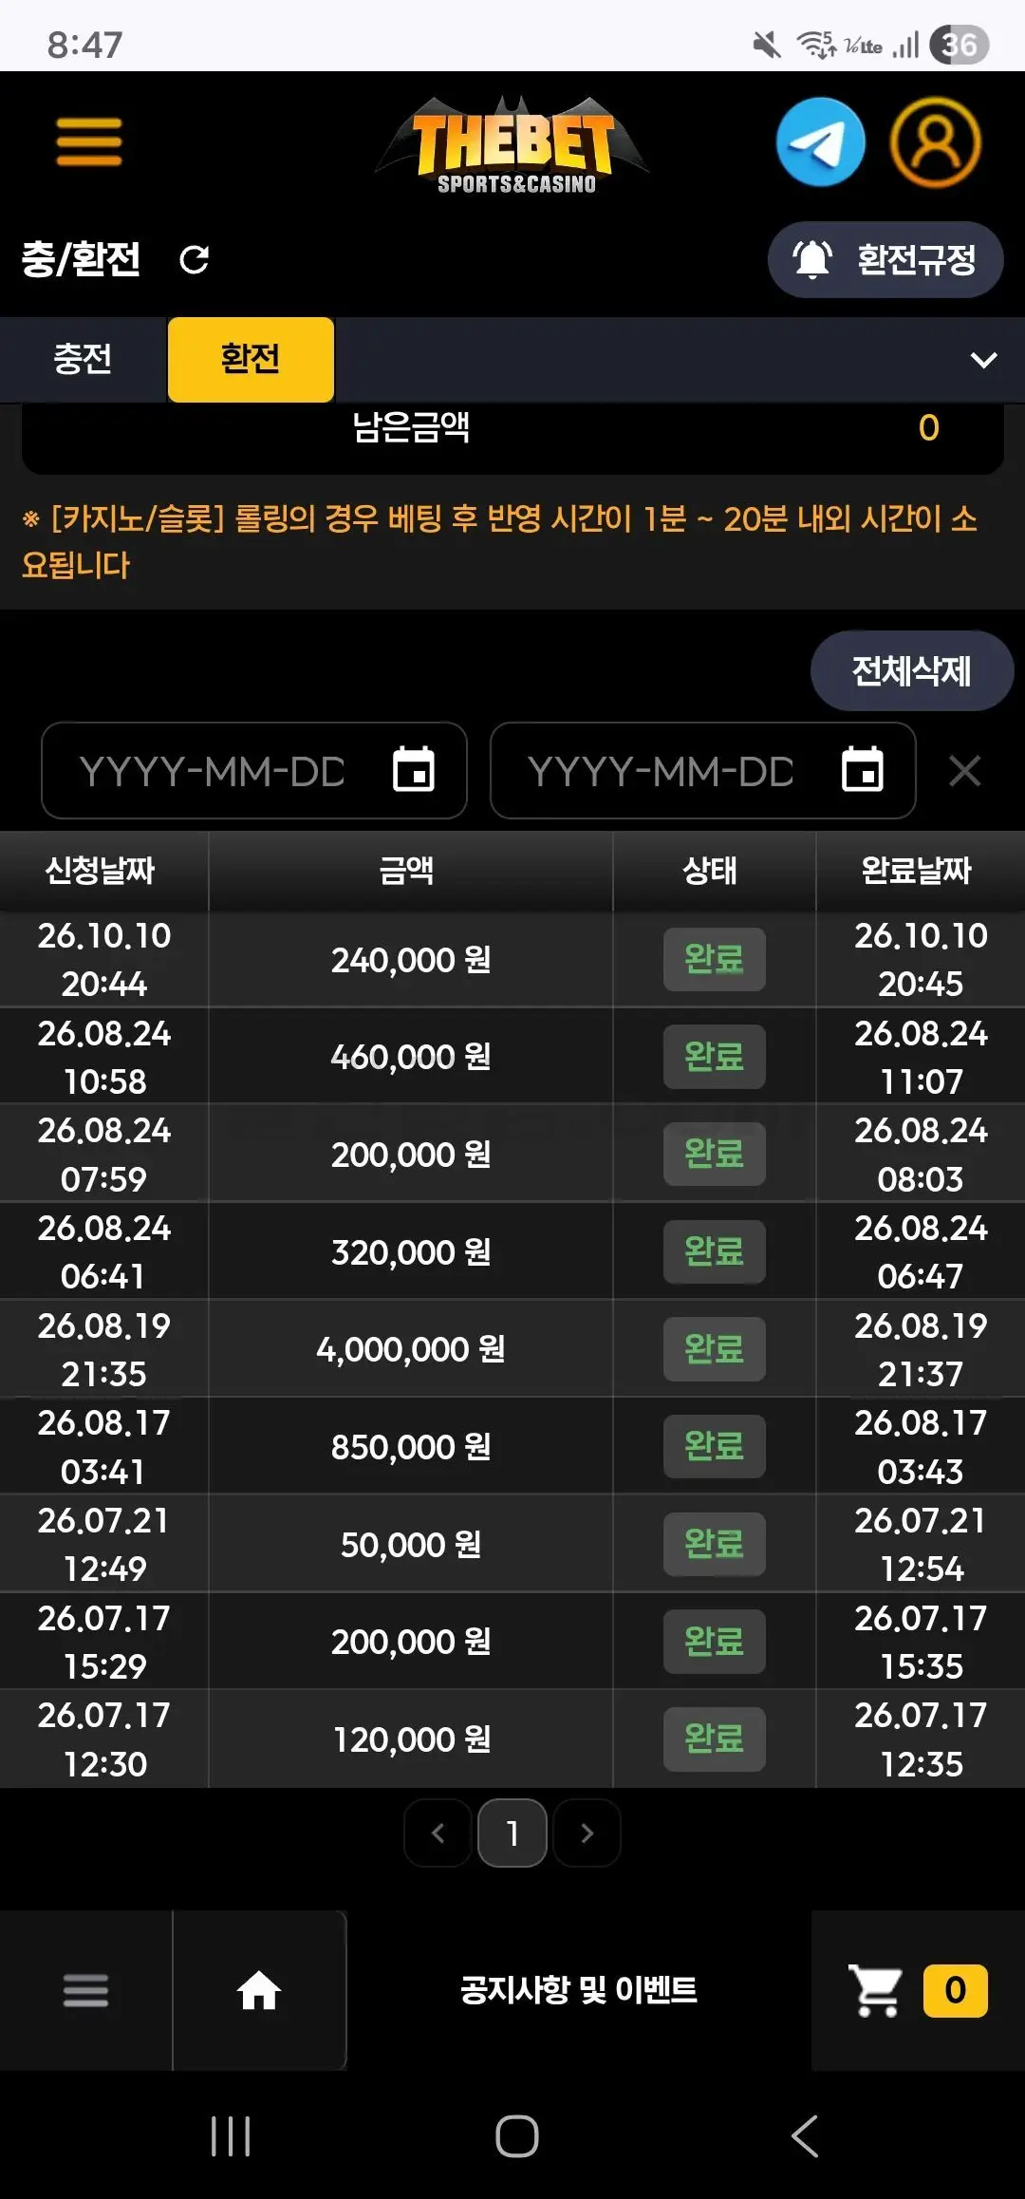Image resolution: width=1025 pixels, height=2199 pixels.
Task: Open the end date calendar picker
Action: [x=863, y=769]
